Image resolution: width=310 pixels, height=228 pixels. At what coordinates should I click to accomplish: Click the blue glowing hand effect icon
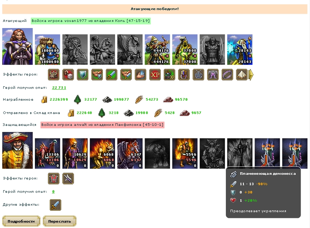coord(141,74)
